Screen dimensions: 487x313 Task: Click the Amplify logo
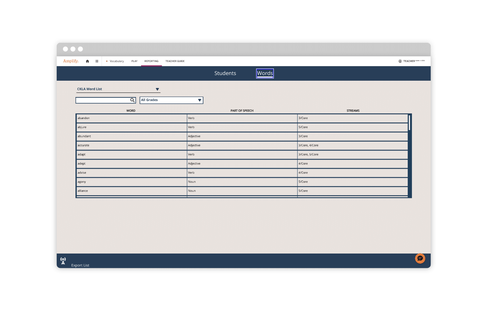point(71,61)
